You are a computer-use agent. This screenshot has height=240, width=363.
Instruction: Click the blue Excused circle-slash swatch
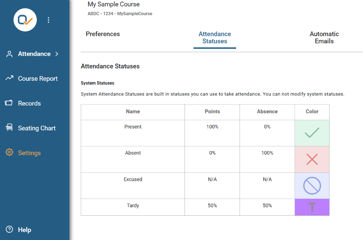point(312,185)
